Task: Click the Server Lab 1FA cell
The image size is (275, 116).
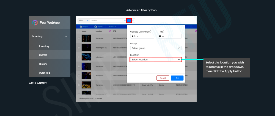Action: coord(147,85)
